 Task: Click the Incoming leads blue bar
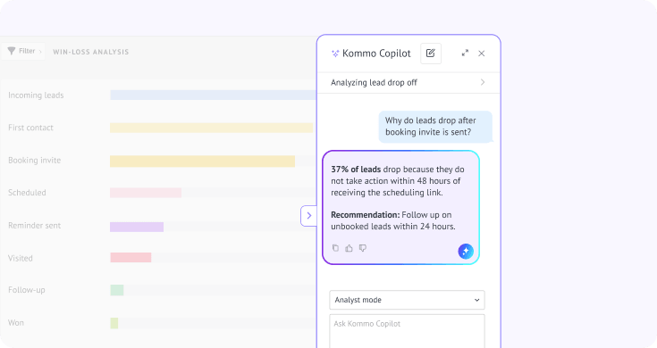click(x=214, y=95)
